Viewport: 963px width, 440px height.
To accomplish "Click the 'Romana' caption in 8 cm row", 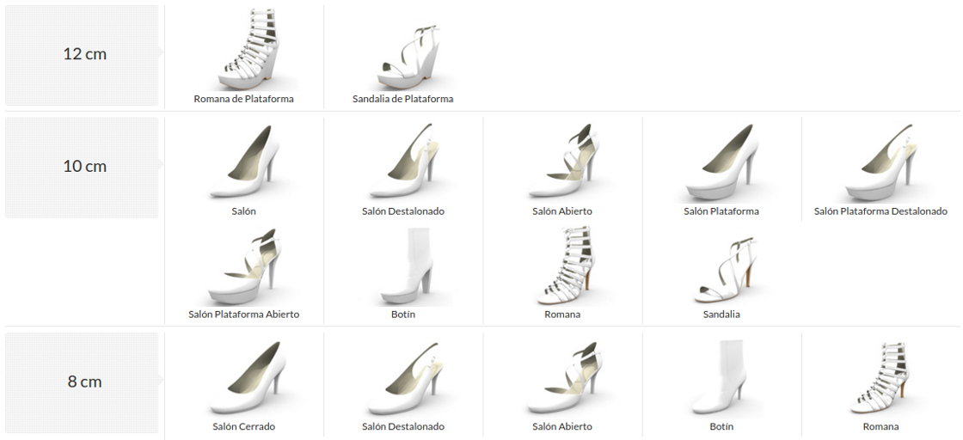I will click(880, 426).
